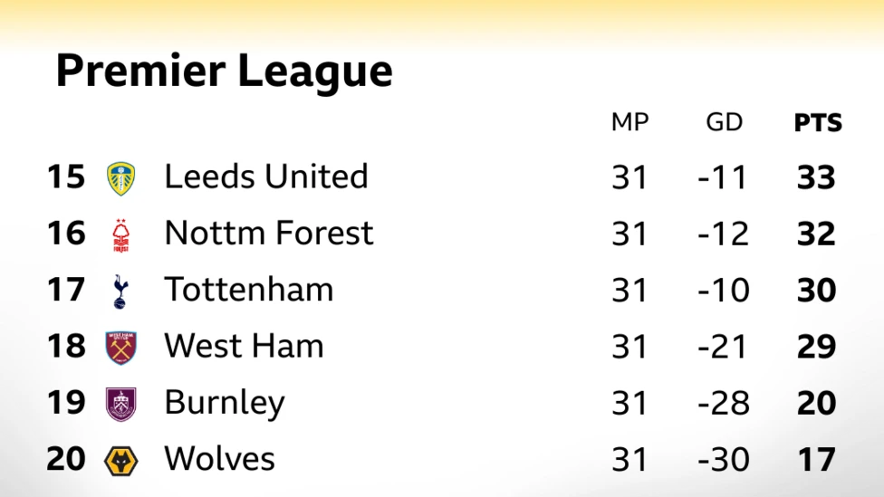Click the West Ham club crest
The image size is (884, 497).
pos(121,347)
